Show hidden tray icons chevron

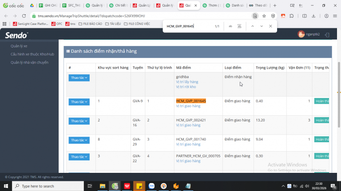coord(283,186)
